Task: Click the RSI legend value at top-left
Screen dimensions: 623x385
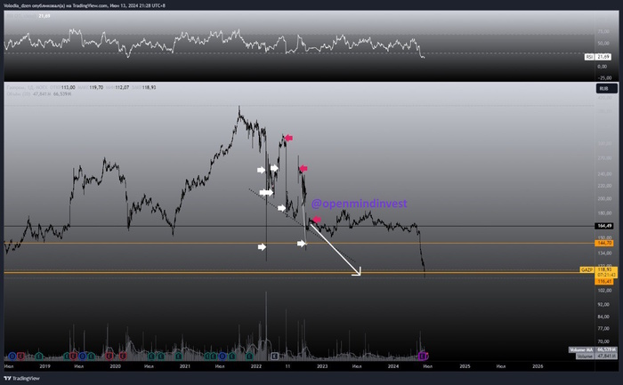Action: tap(44, 16)
